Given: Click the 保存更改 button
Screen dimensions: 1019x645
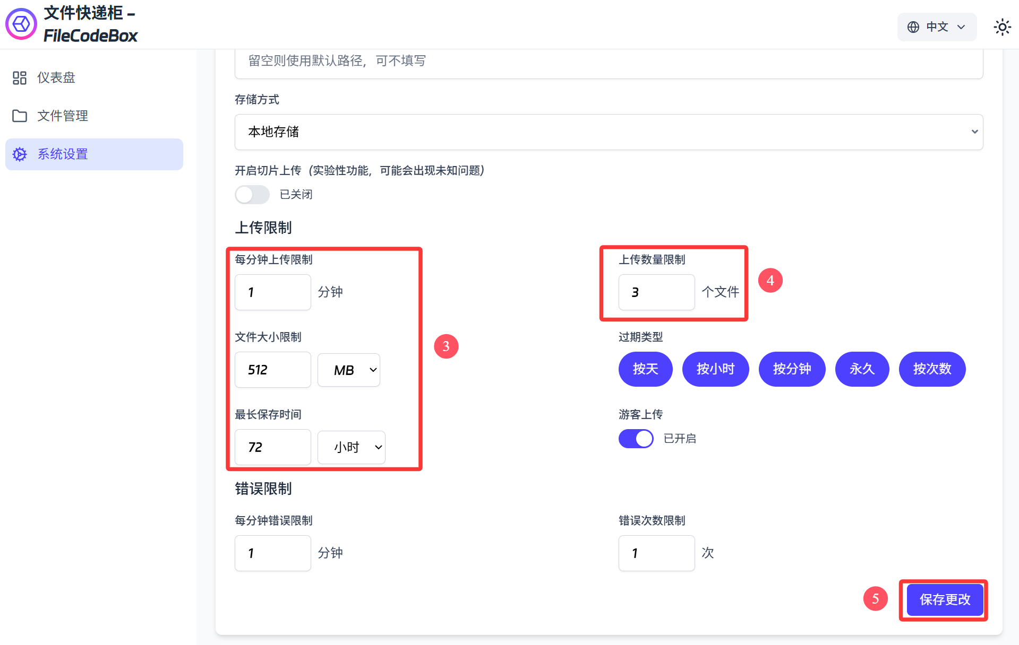Looking at the screenshot, I should click(x=945, y=600).
